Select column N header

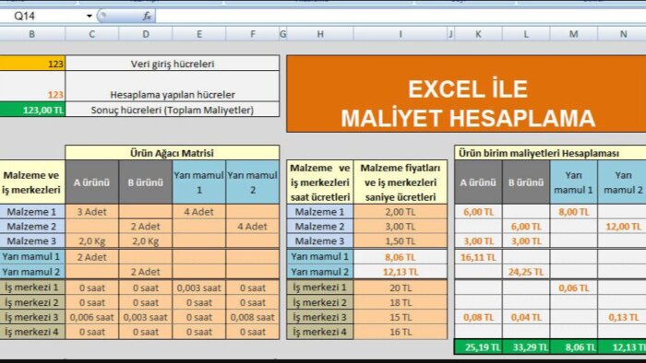coord(622,34)
